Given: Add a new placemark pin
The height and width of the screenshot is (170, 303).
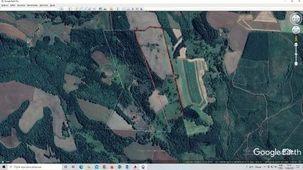Looking at the screenshot, I should tap(76, 9).
